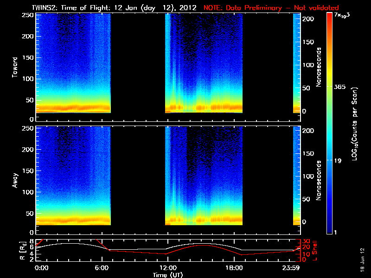
Task: Click the 250 tick label on the Toward left axis
Action: point(28,15)
